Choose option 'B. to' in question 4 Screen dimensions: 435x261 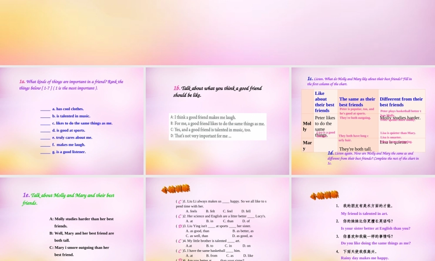[210, 246]
